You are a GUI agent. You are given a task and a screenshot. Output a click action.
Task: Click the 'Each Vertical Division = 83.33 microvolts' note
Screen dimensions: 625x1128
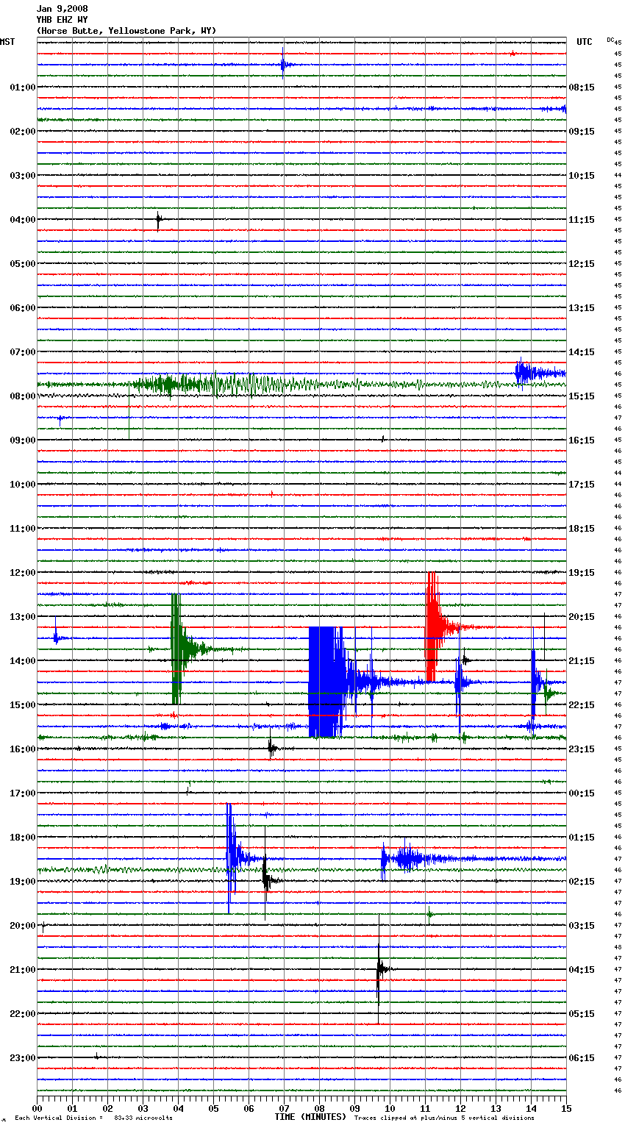tap(93, 1118)
